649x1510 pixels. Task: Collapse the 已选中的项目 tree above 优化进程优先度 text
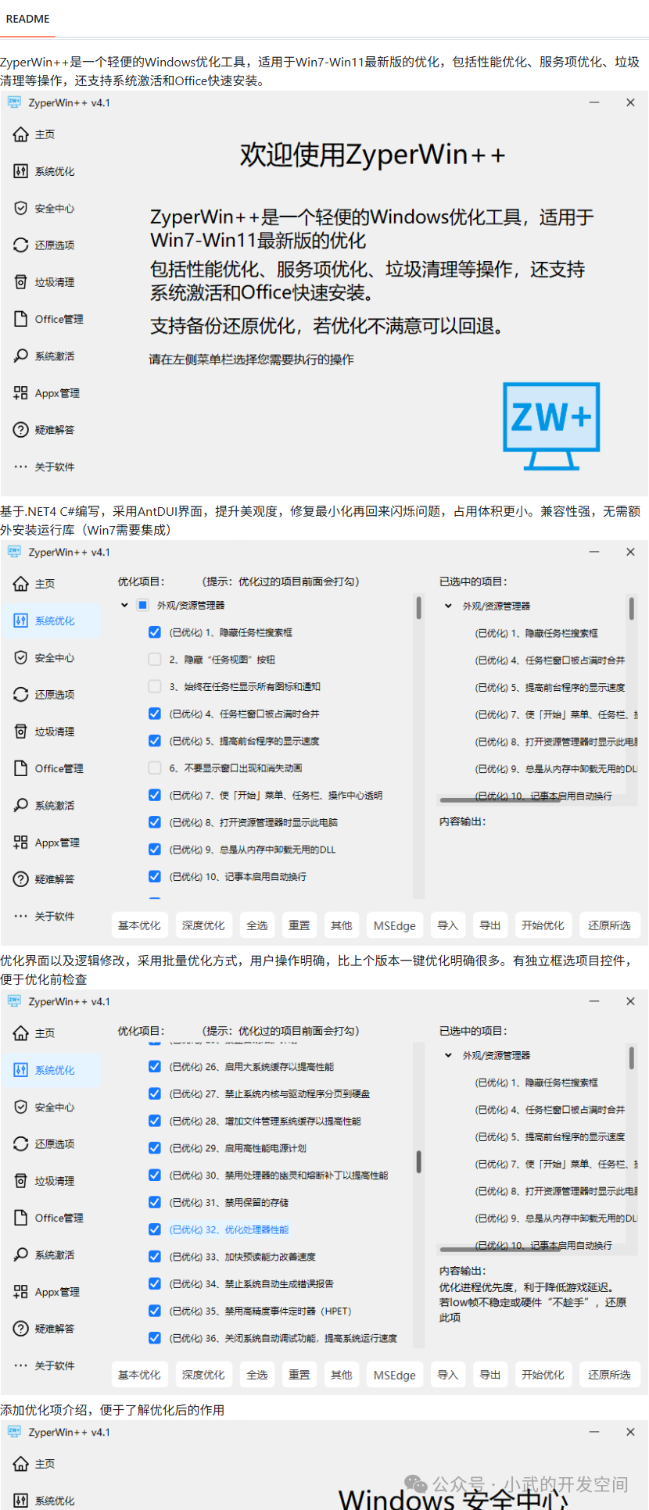(x=448, y=1055)
